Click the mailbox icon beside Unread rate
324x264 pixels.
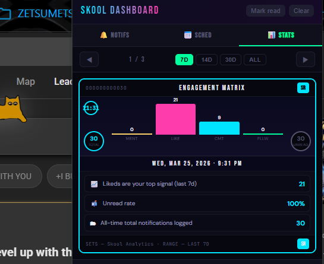pyautogui.click(x=94, y=203)
